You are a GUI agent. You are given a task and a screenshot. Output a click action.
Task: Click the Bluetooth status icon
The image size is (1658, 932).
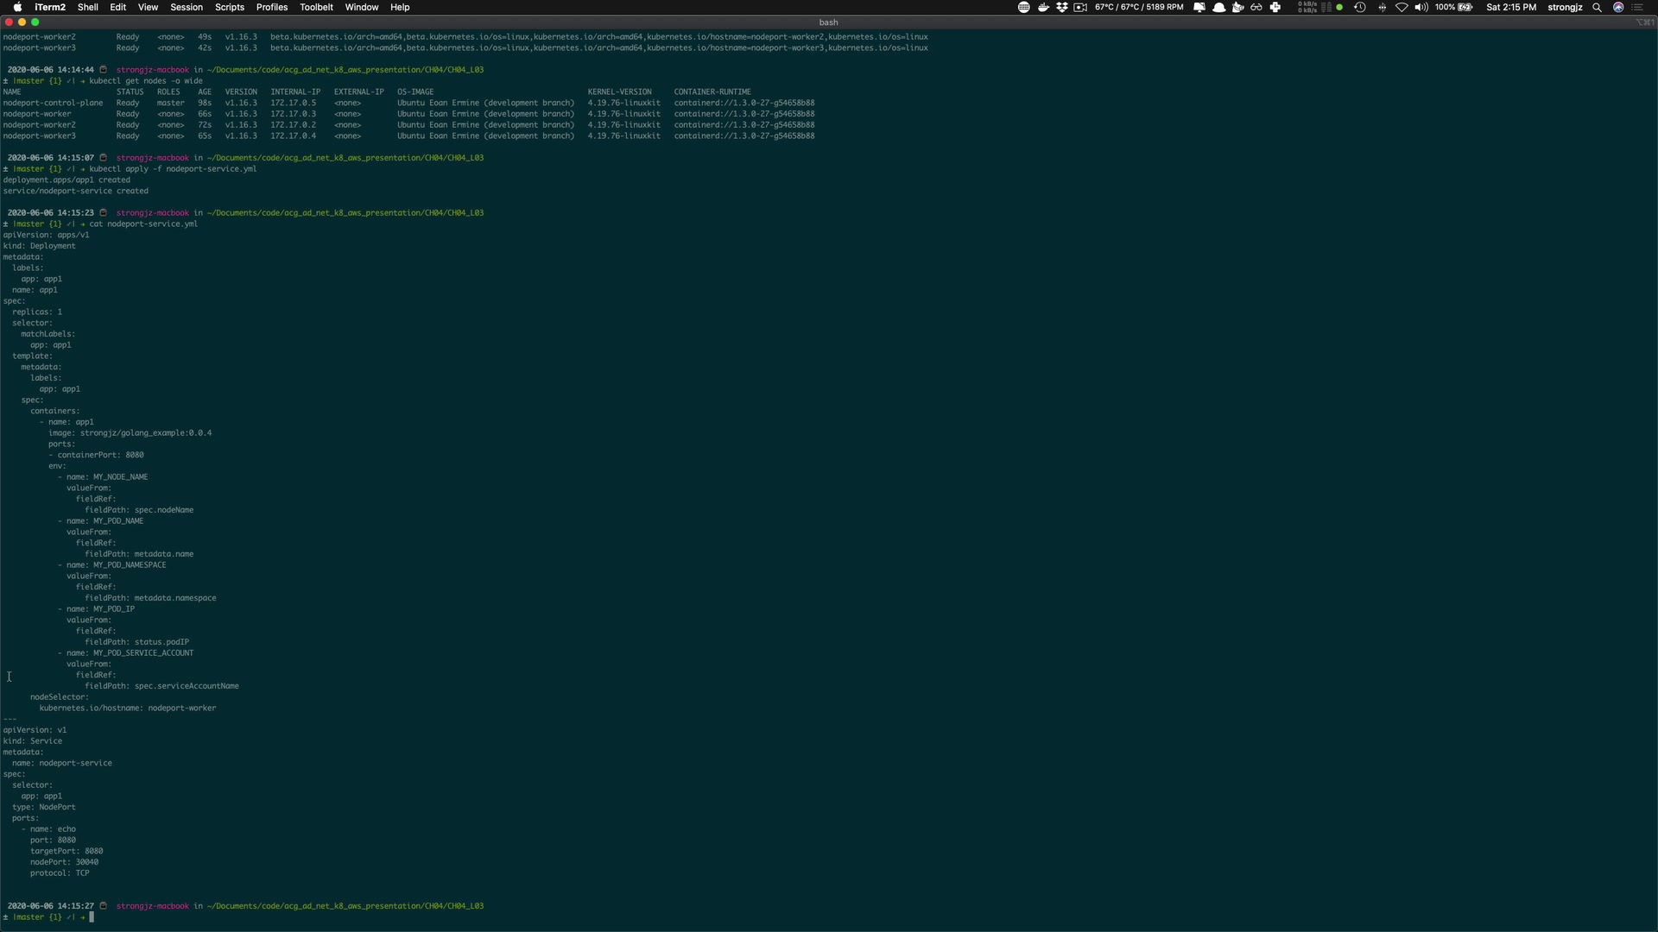(x=1382, y=7)
